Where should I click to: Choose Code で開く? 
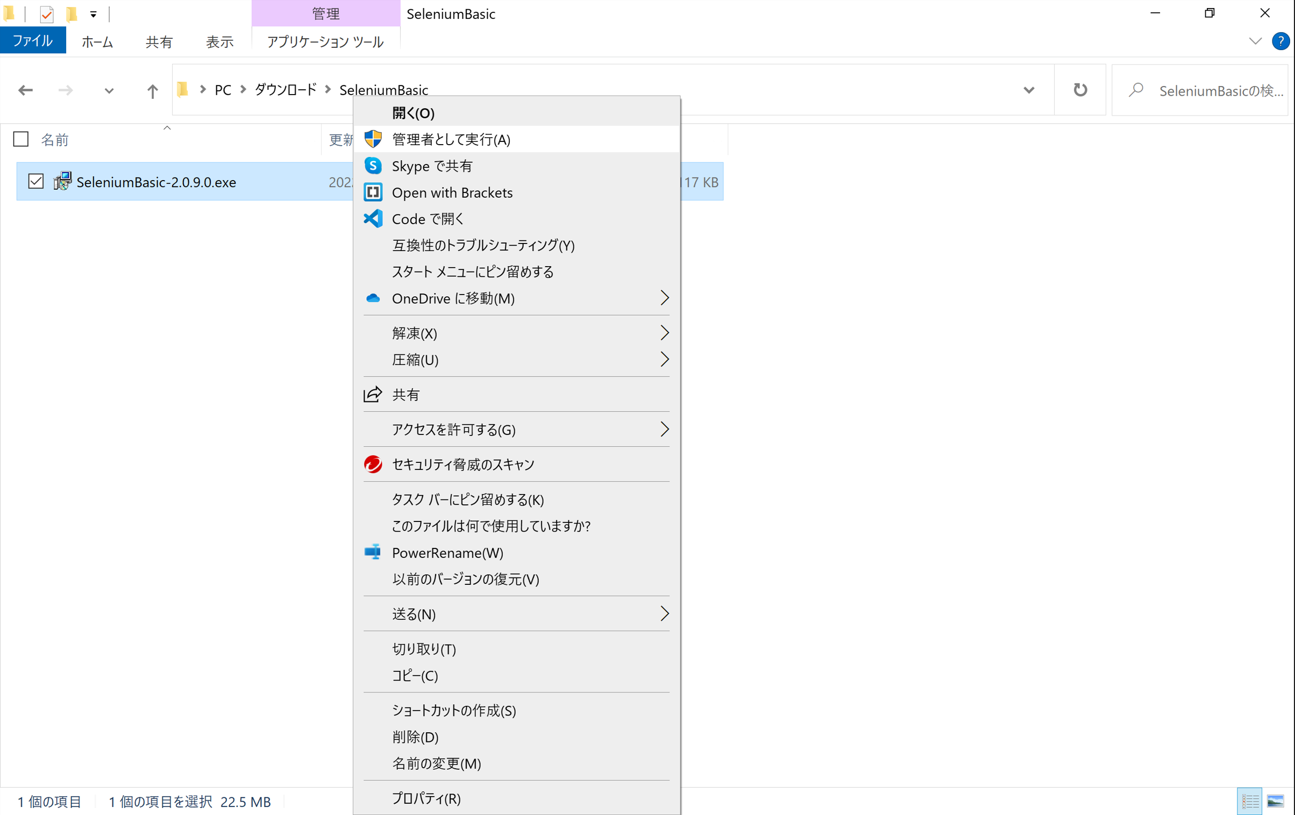[x=516, y=218]
